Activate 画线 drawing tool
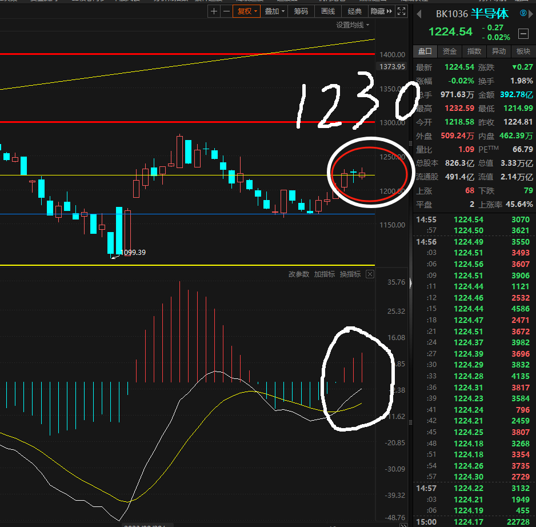 328,11
